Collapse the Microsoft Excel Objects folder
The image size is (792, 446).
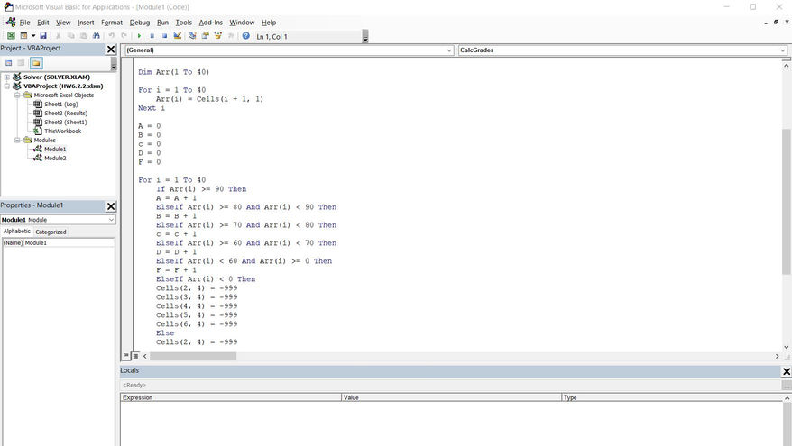pos(17,95)
